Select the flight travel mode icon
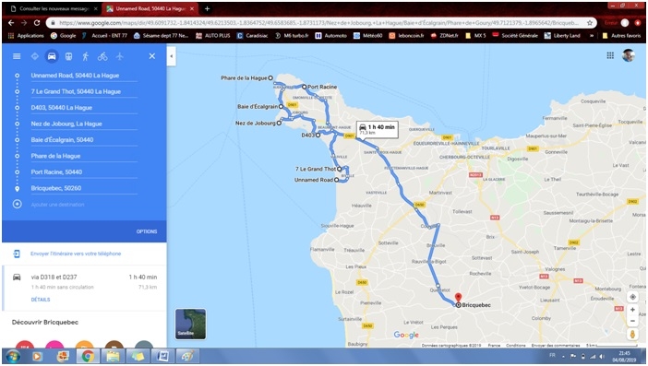Viewport: 648px width, 366px height. point(120,56)
